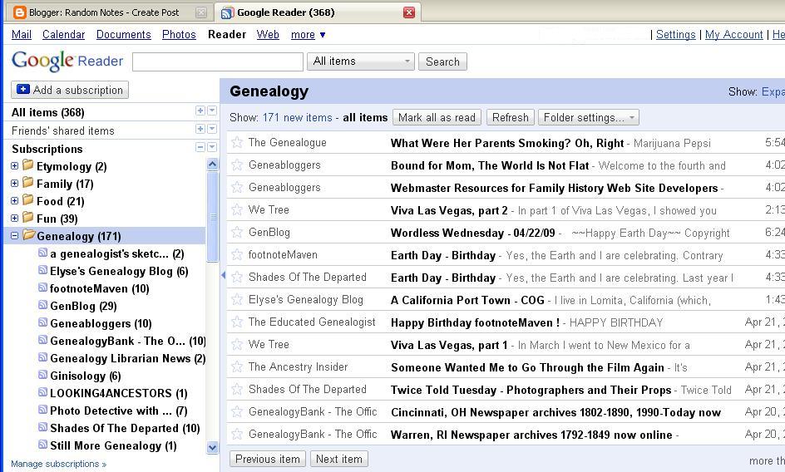Screen dimensions: 785x472
Task: Click the feed icon beside Elyse's Genealogy Blog
Action: pyautogui.click(x=43, y=270)
